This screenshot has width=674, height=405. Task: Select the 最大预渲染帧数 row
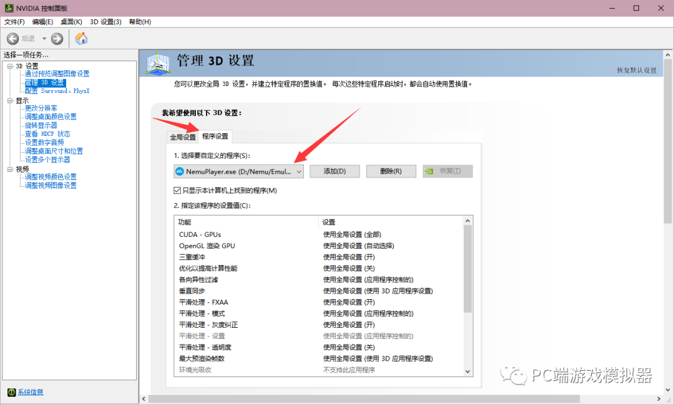point(318,359)
